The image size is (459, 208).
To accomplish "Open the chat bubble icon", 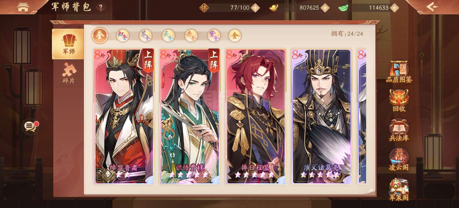I will pyautogui.click(x=30, y=126).
